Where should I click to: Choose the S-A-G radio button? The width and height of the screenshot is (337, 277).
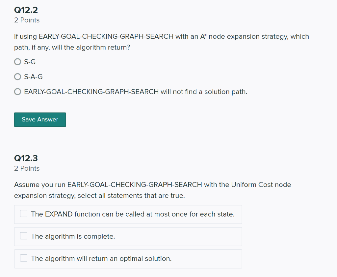17,76
